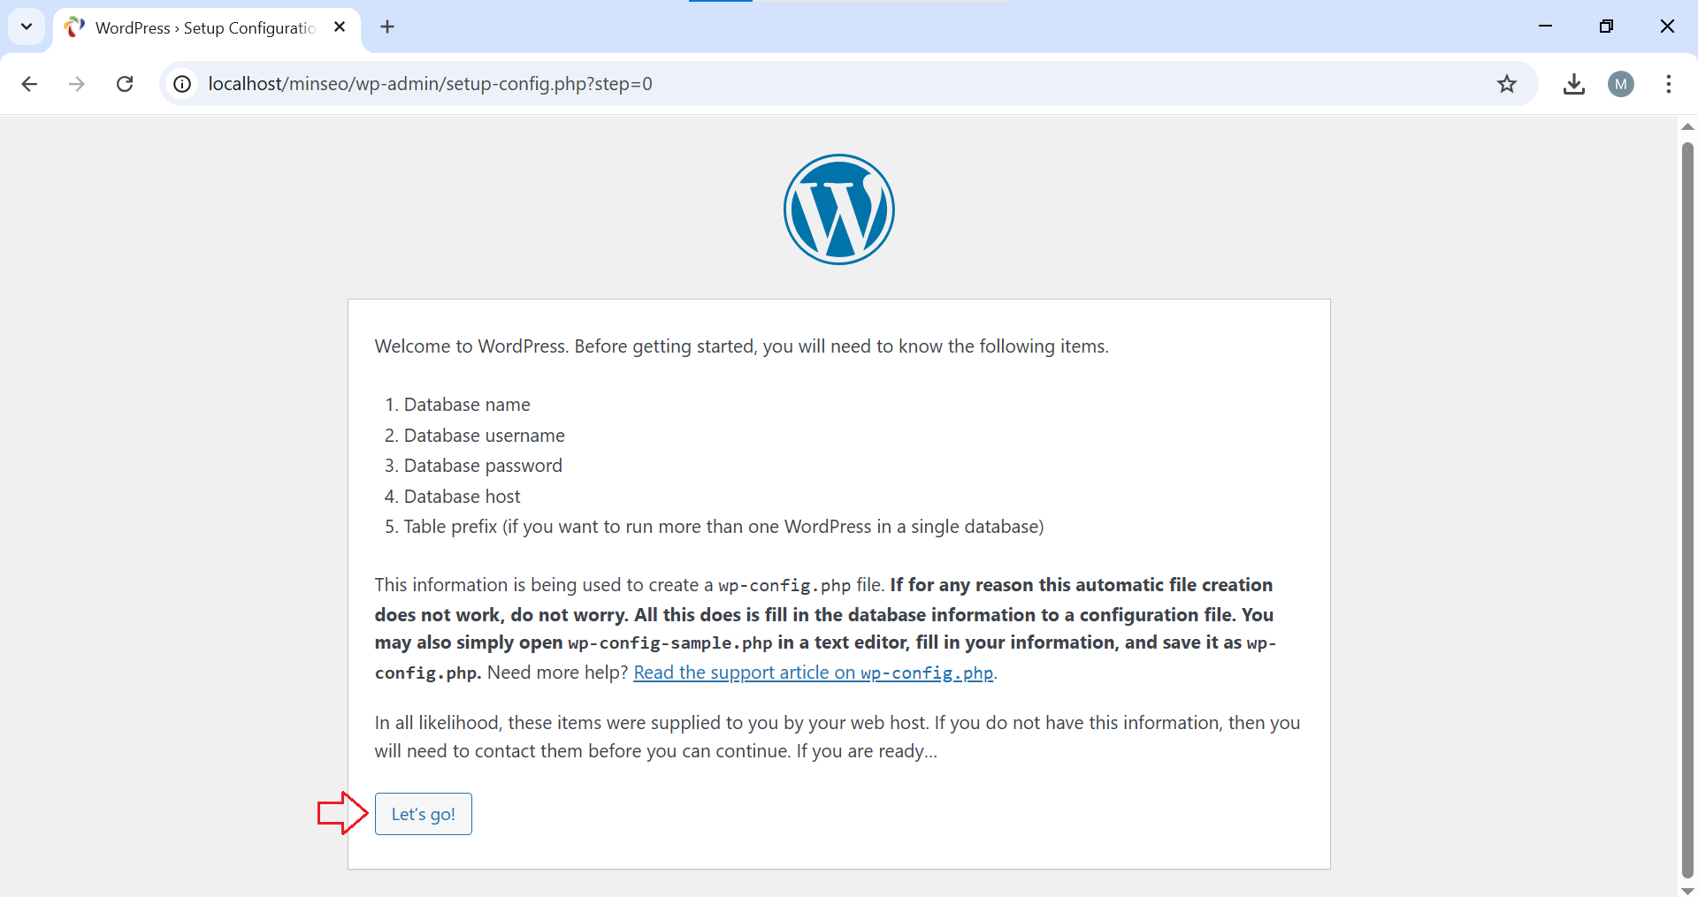Click the address bar URL field
1698x897 pixels.
click(796, 84)
